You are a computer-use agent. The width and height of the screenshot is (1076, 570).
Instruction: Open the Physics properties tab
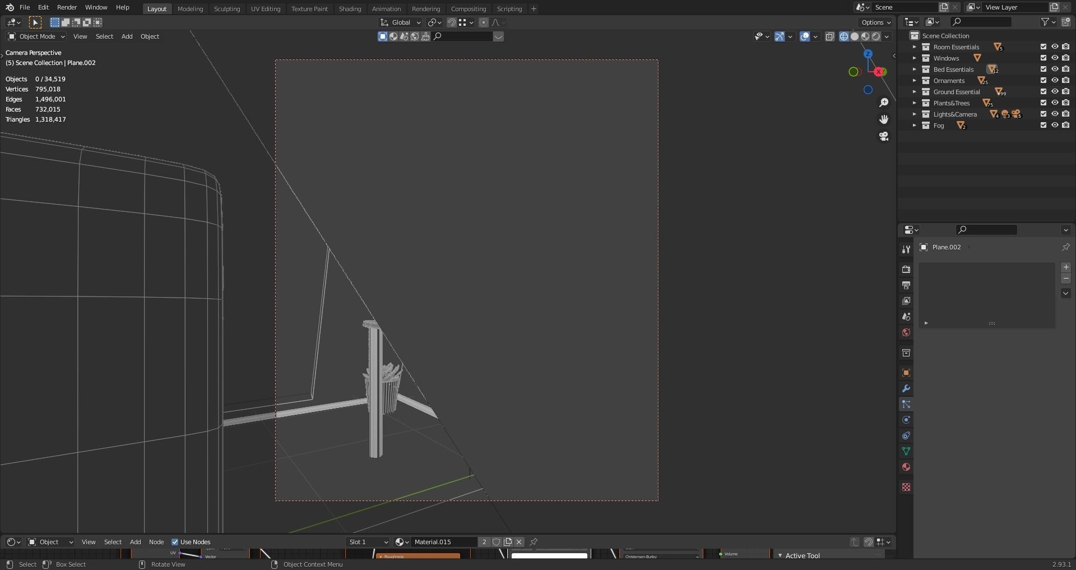[x=906, y=420]
